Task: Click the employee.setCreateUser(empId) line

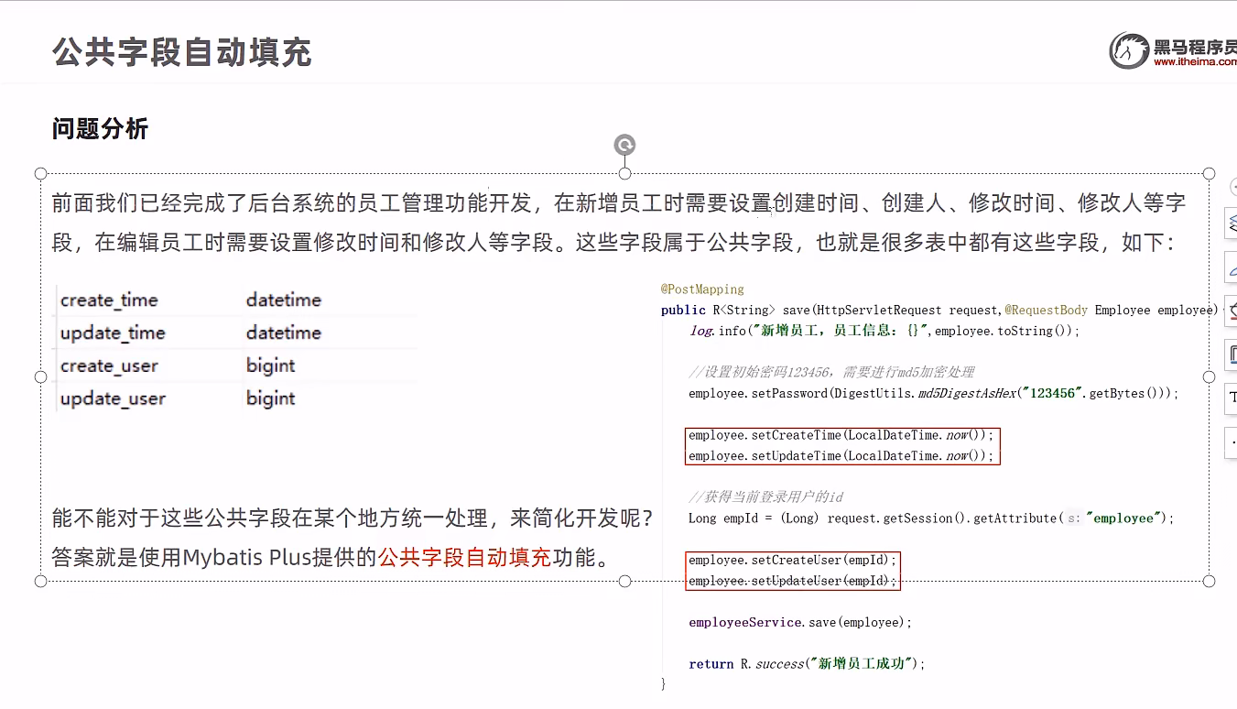Action: pyautogui.click(x=792, y=560)
